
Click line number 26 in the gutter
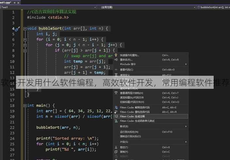tap(12, 150)
